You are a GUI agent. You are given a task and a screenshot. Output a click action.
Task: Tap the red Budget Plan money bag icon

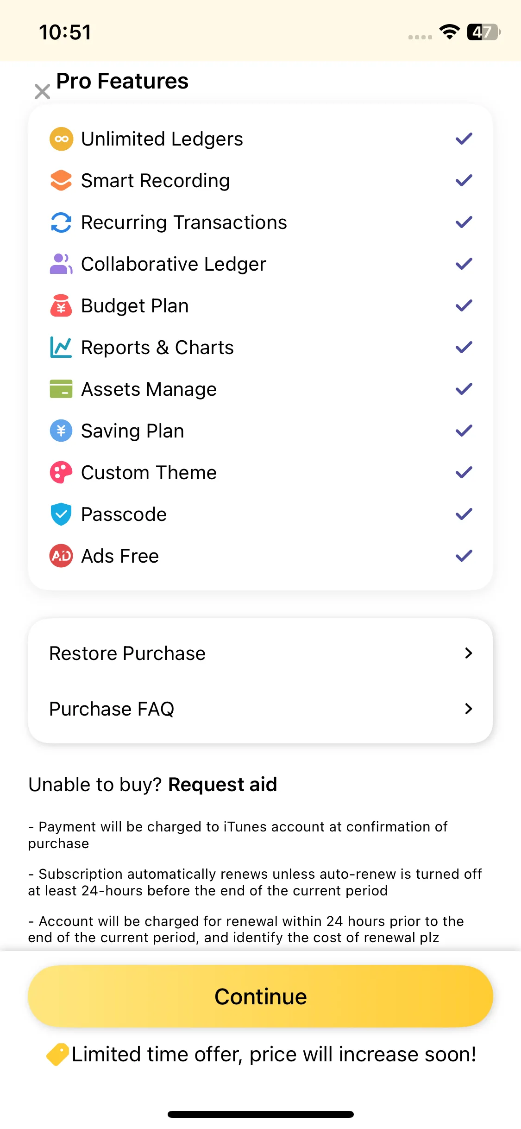point(61,306)
